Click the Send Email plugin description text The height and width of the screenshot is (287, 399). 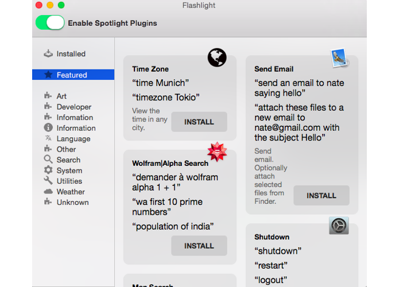pyautogui.click(x=271, y=176)
